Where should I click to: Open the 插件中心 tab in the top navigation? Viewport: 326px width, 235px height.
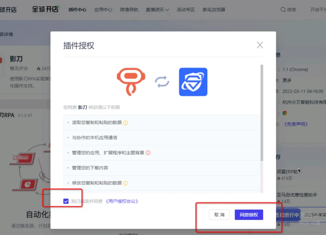click(x=77, y=10)
